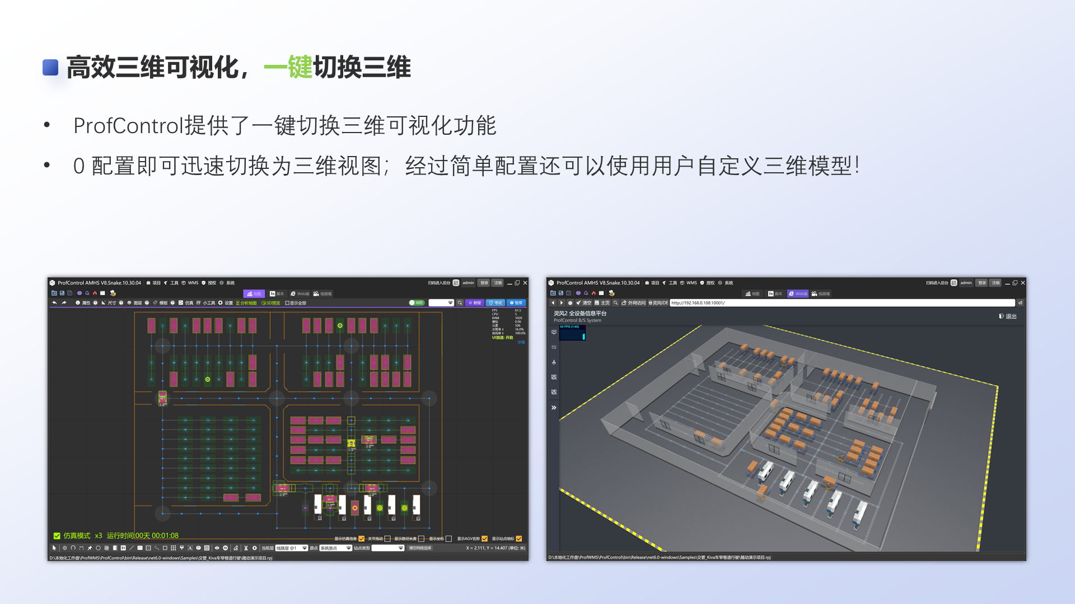1075x604 pixels.
Task: Toggle the green 地图 switch
Action: (416, 303)
